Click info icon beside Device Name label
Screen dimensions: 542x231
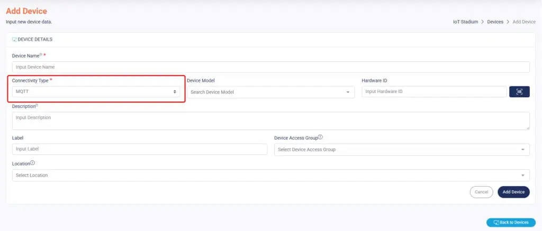click(41, 54)
